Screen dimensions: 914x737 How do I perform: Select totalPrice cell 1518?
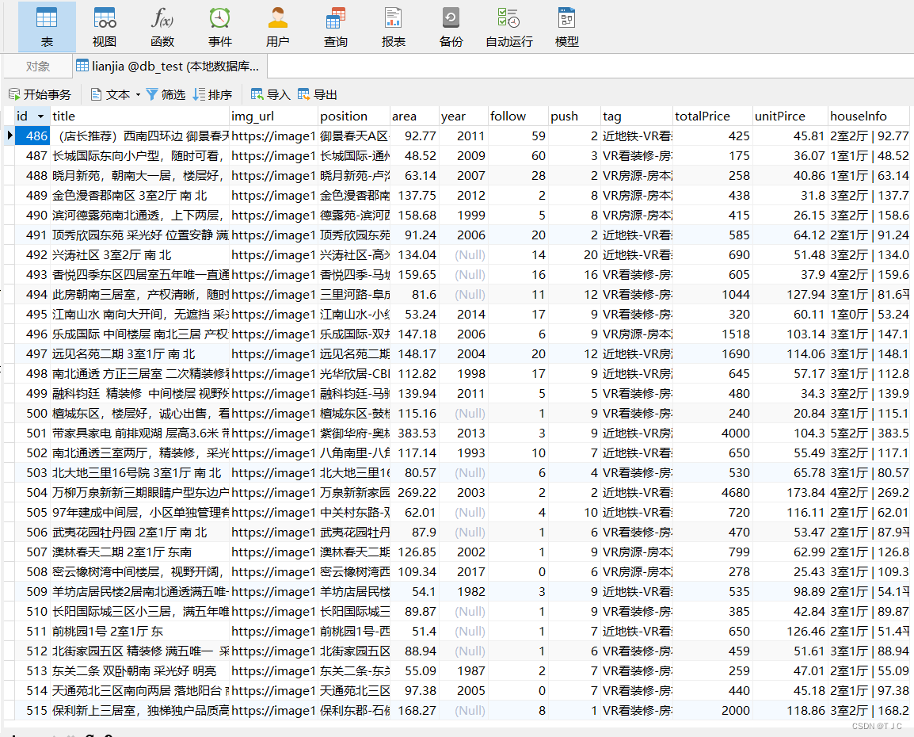(713, 334)
